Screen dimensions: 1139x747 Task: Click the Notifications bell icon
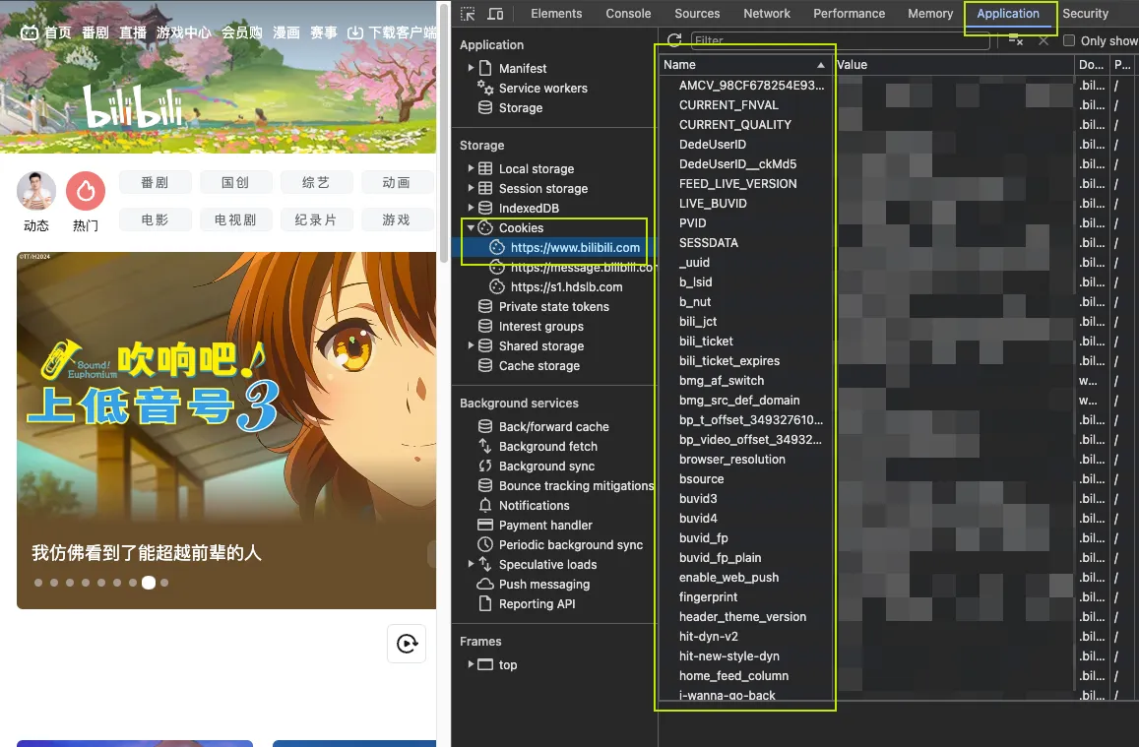(x=485, y=505)
